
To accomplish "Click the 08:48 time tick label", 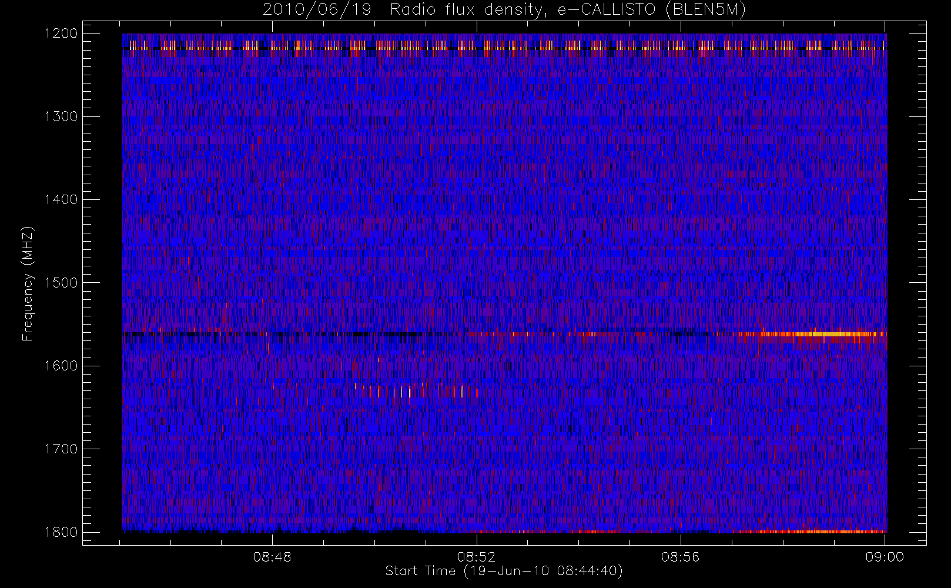I will tap(272, 557).
